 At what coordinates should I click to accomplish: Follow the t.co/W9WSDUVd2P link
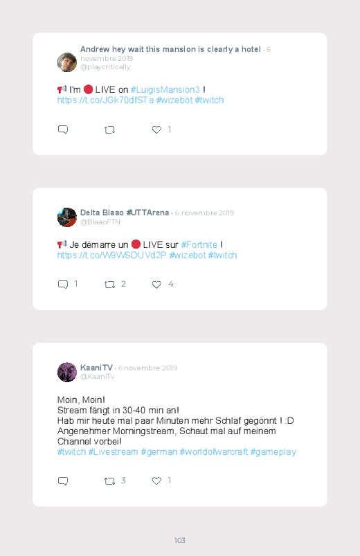tap(111, 255)
